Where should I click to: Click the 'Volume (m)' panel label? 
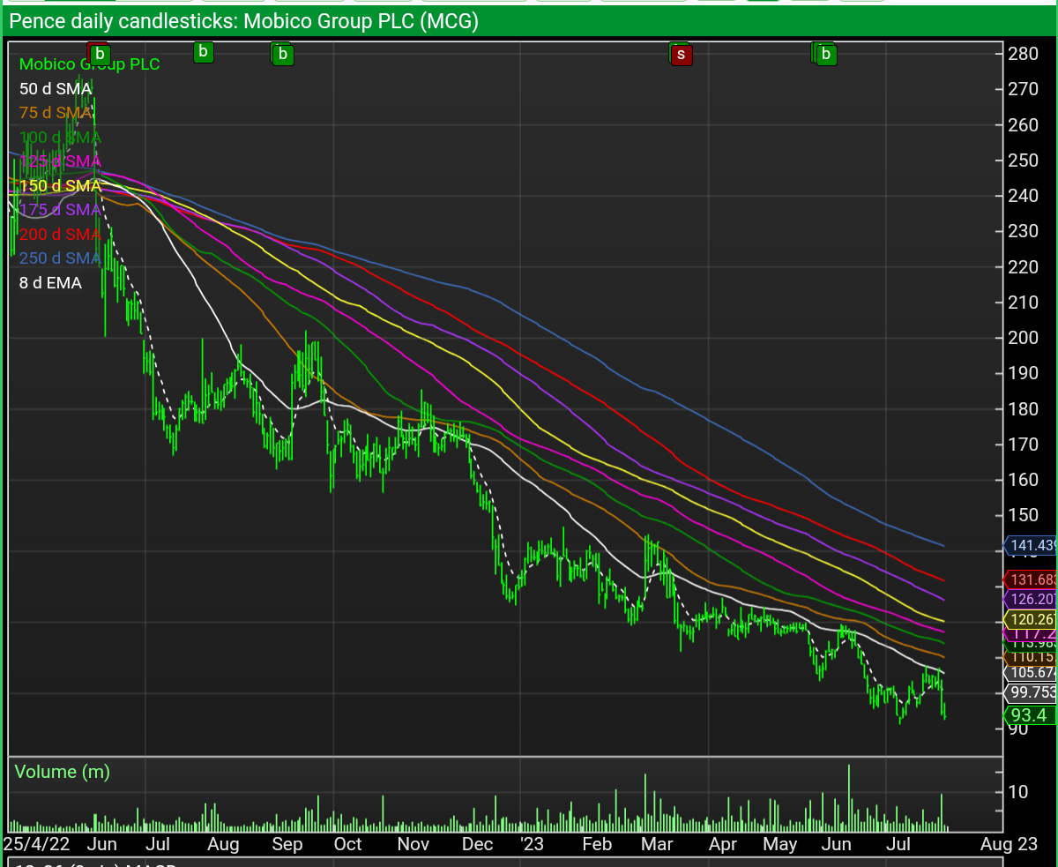pos(63,772)
